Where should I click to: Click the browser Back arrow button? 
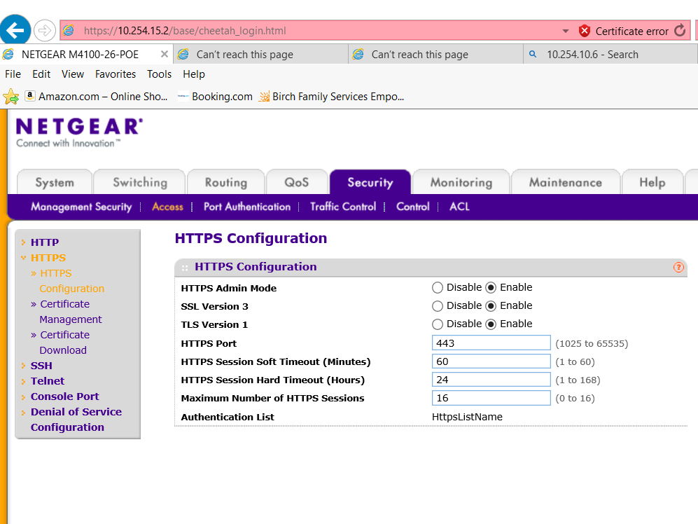15,30
